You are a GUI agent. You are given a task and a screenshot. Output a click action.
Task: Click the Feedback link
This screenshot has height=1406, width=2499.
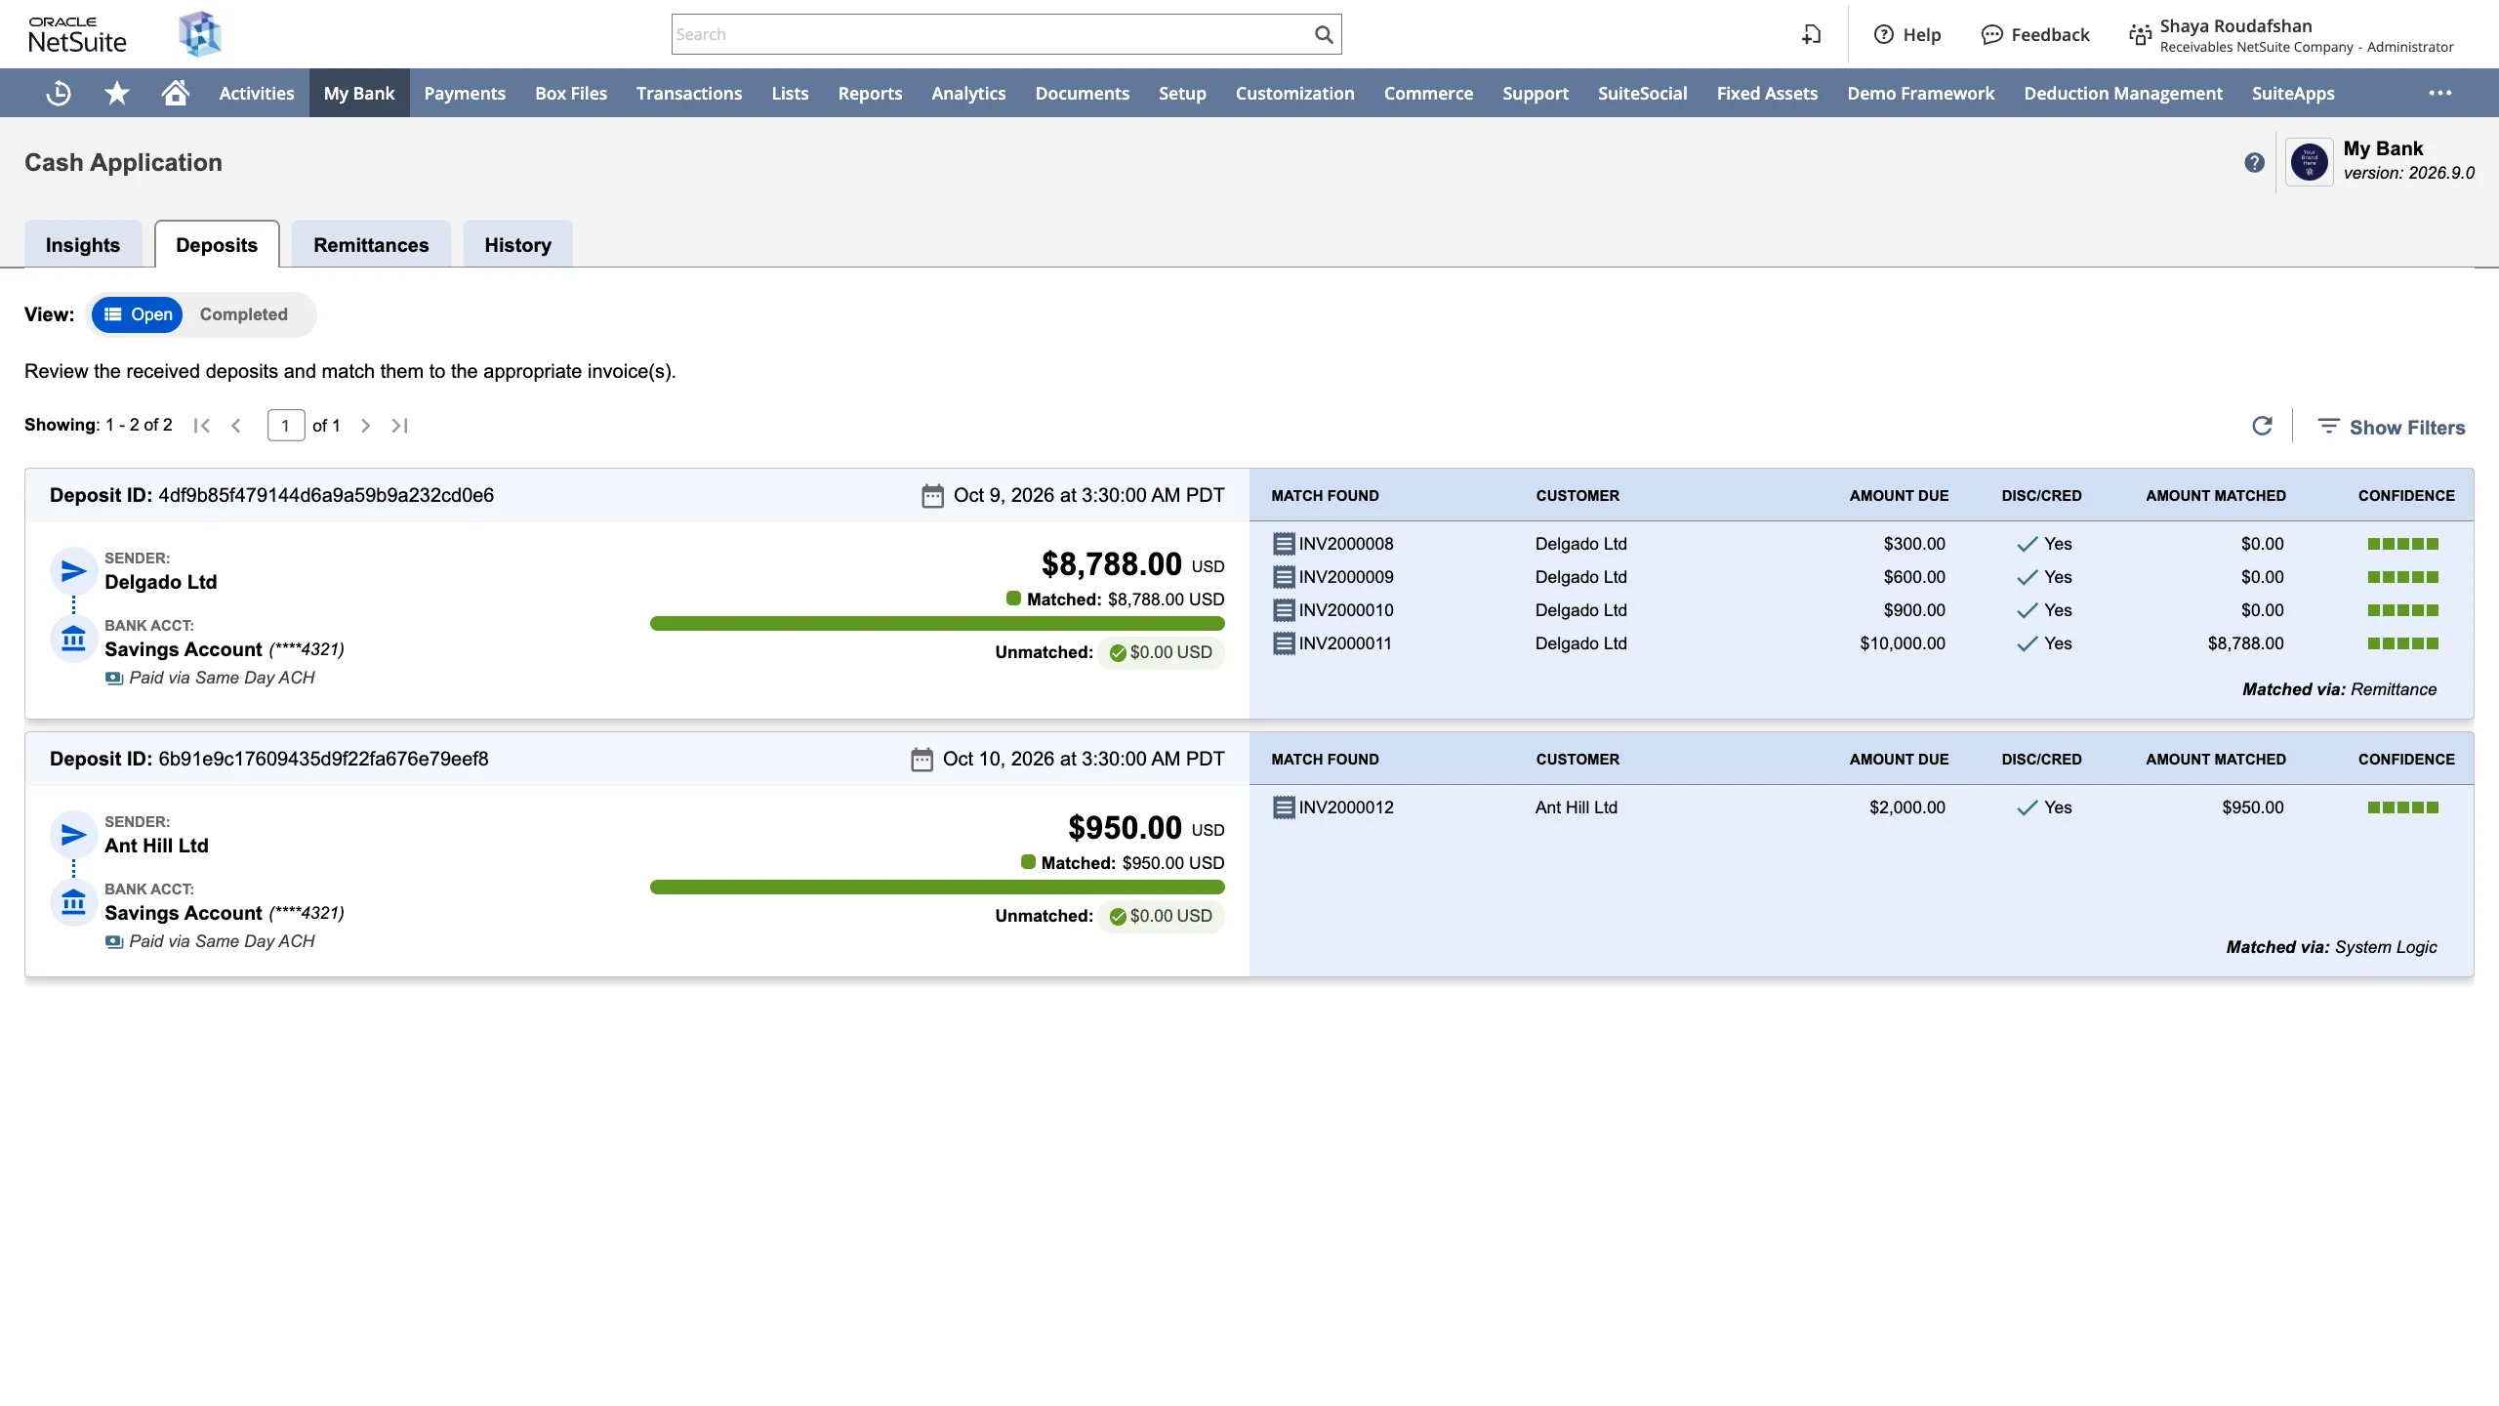[x=2035, y=34]
